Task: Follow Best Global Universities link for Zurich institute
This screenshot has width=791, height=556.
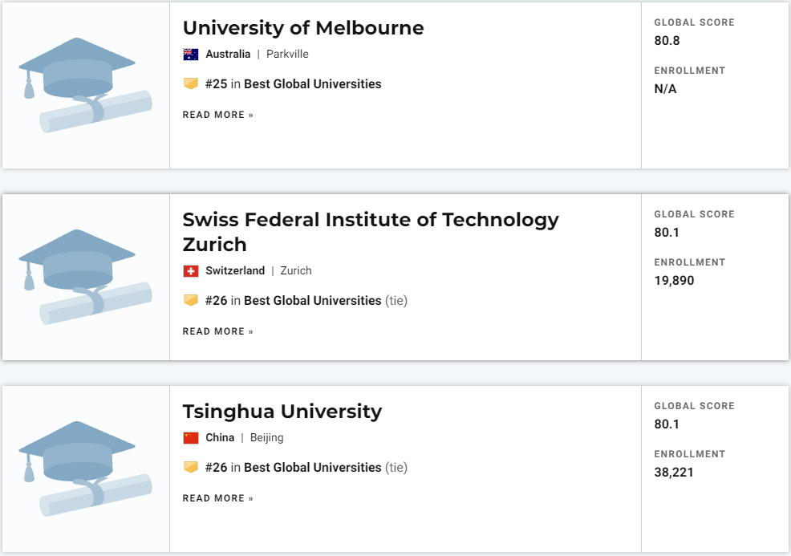Action: (312, 301)
